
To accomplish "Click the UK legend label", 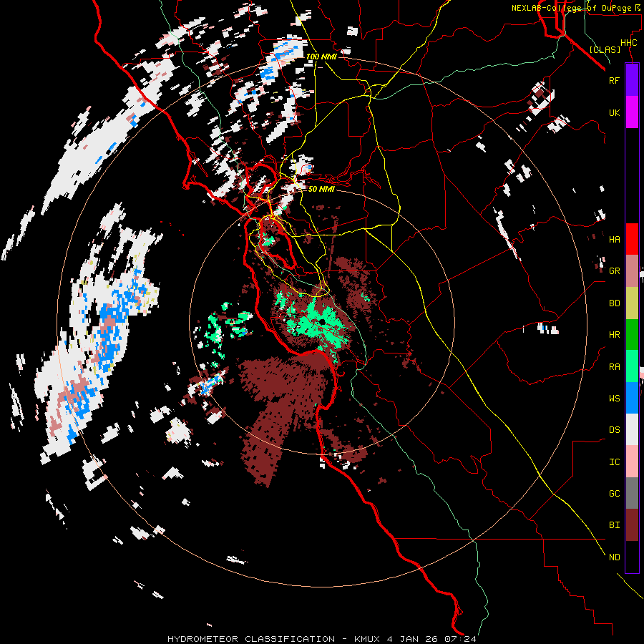I will click(x=614, y=112).
